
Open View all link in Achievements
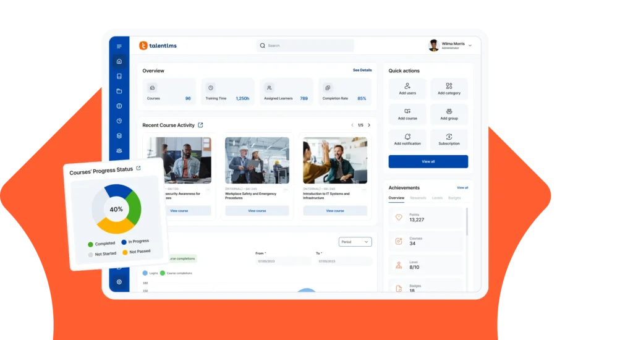point(462,188)
